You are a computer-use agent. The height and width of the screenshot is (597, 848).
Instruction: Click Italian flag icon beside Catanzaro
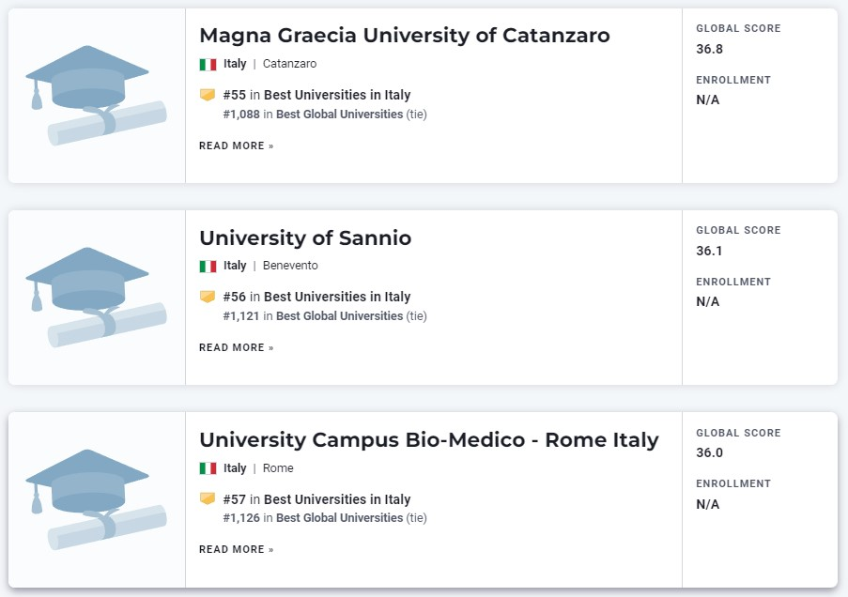click(208, 65)
